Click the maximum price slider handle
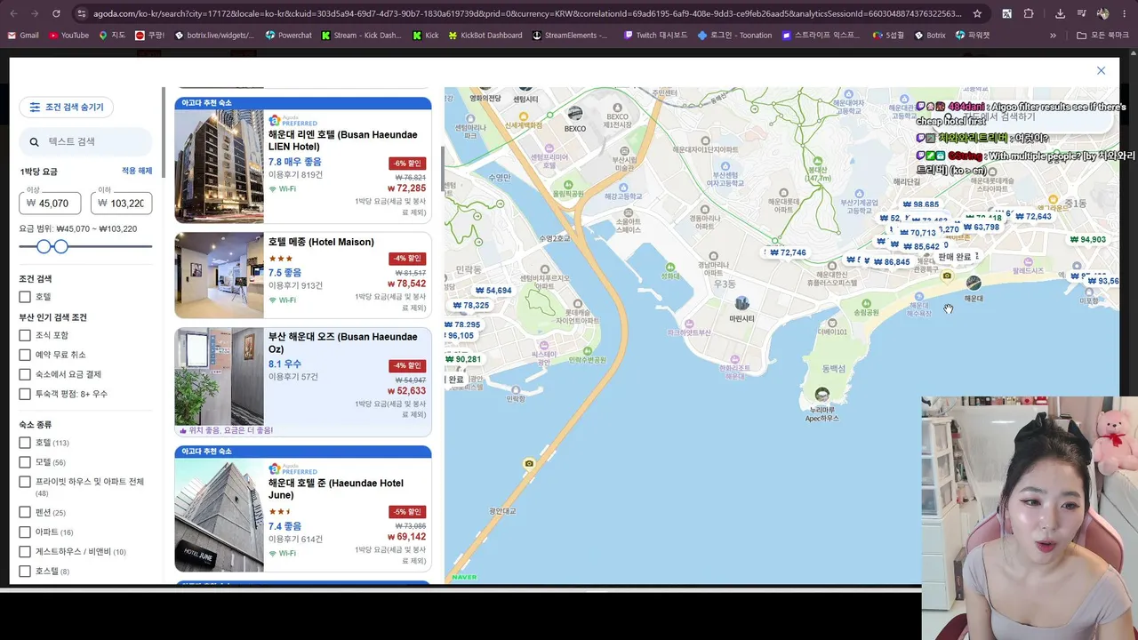This screenshot has height=640, width=1138. [60, 246]
